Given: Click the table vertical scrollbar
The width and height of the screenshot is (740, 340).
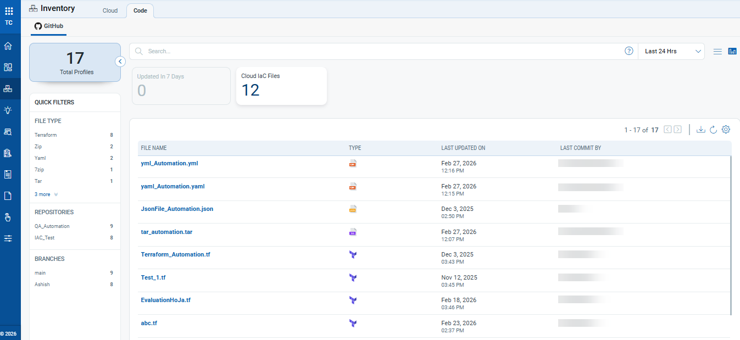Looking at the screenshot, I should click(731, 235).
